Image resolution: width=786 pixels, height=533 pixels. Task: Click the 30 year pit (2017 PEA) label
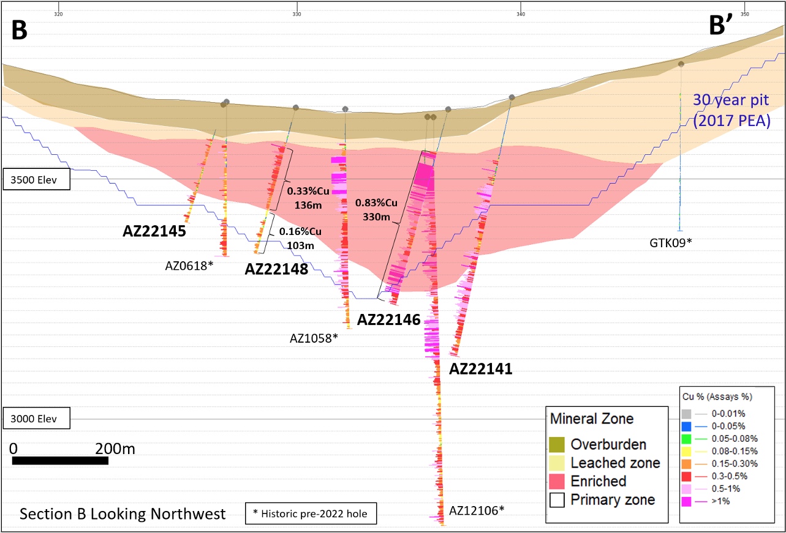tap(731, 111)
